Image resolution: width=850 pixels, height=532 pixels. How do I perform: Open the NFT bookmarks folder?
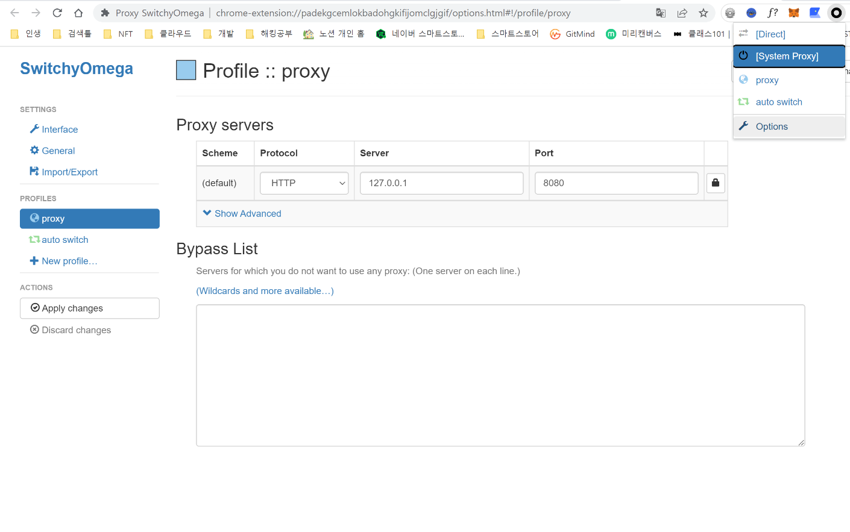click(118, 34)
